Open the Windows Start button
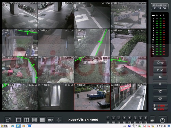The image size is (171, 128). pyautogui.click(x=4, y=126)
